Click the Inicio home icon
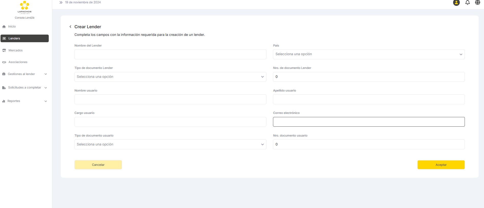This screenshot has height=208, width=484. [4, 27]
